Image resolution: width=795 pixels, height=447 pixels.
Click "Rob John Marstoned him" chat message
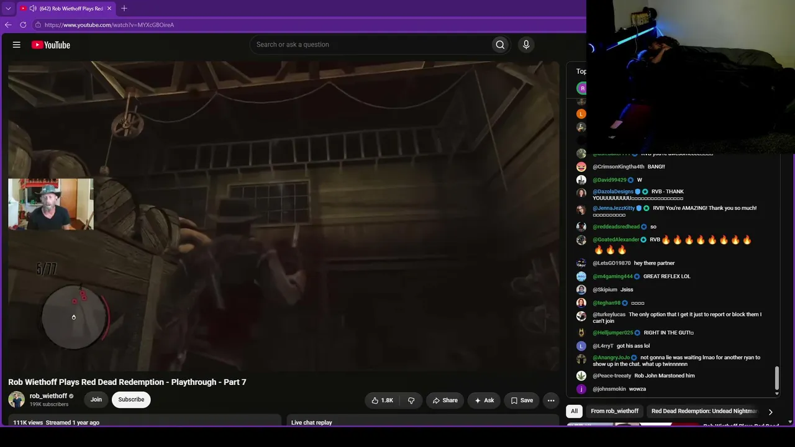point(665,376)
